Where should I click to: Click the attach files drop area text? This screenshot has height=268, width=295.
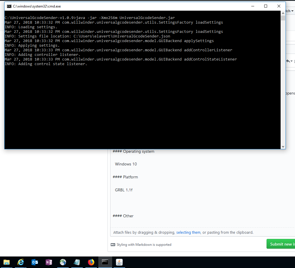pos(183,232)
